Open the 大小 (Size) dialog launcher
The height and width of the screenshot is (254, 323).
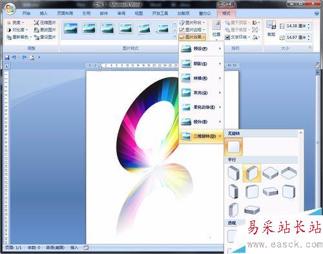(310, 48)
